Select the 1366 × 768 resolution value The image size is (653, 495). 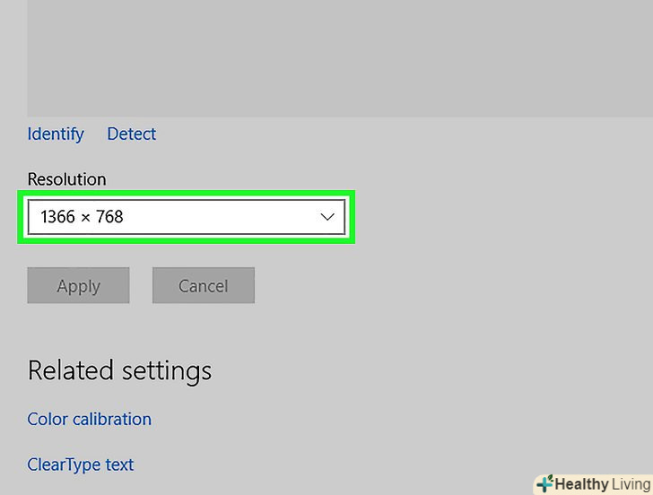(x=82, y=216)
